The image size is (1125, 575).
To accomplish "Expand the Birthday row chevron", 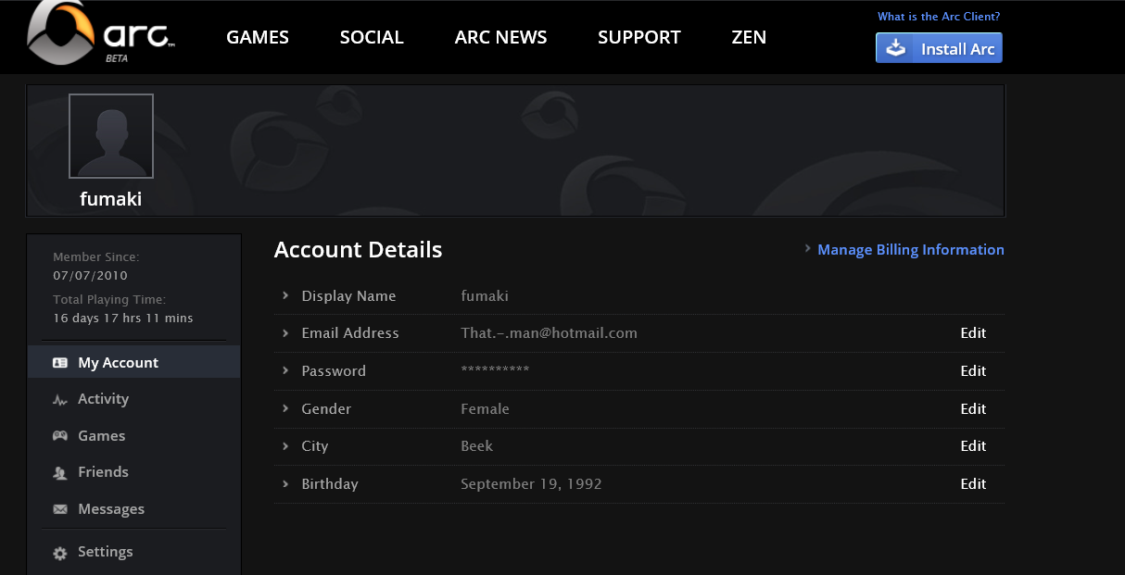I will (x=285, y=484).
